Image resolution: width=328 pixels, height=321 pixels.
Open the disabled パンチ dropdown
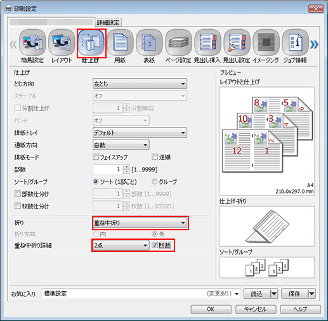[x=121, y=121]
